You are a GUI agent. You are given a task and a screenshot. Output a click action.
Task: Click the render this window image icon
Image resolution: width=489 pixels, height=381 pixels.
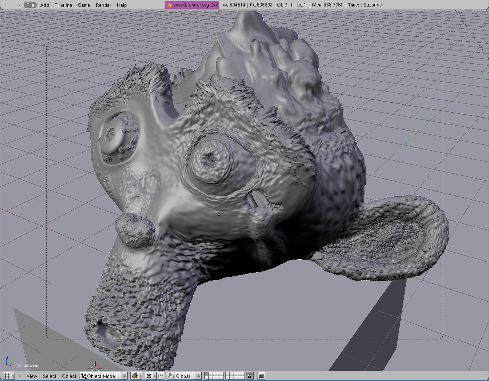point(261,376)
